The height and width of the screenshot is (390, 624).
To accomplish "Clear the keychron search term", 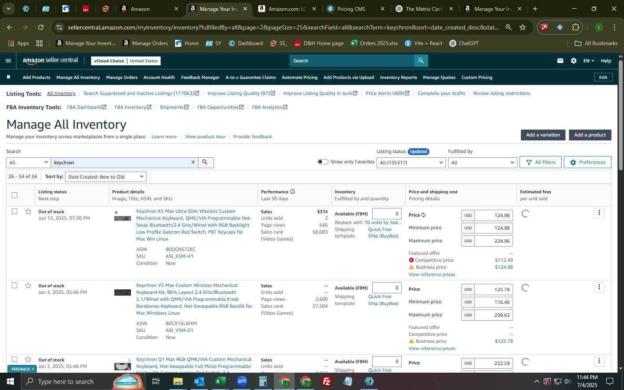I will [193, 162].
